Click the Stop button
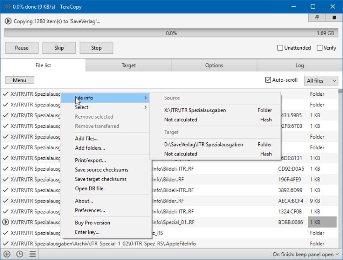 click(x=96, y=48)
